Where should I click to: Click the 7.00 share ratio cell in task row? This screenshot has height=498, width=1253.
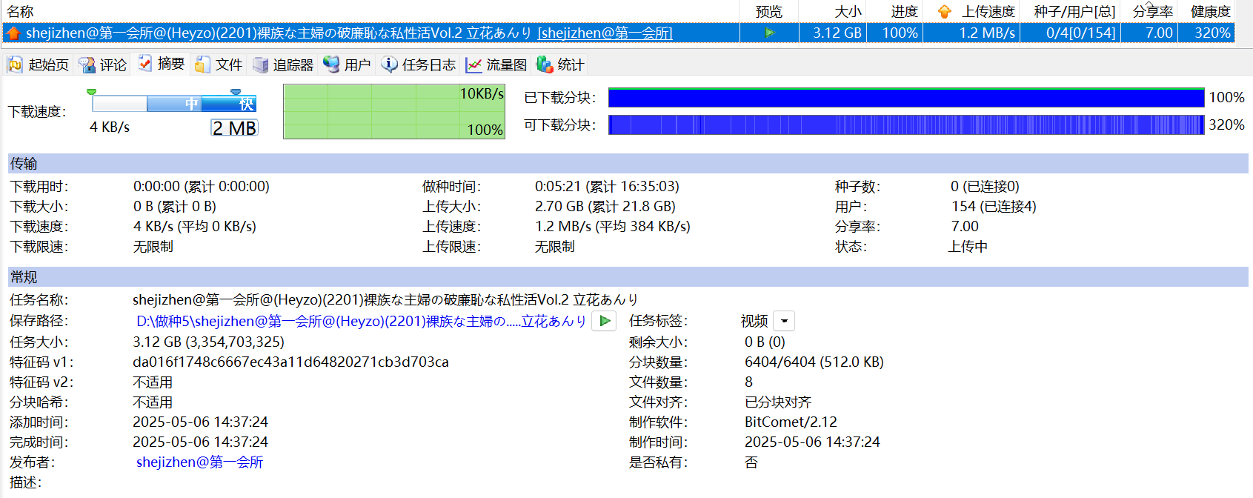(1159, 33)
